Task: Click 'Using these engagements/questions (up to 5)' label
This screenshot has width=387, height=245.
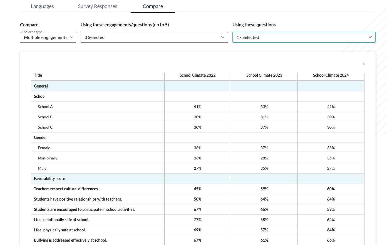Action: (125, 25)
